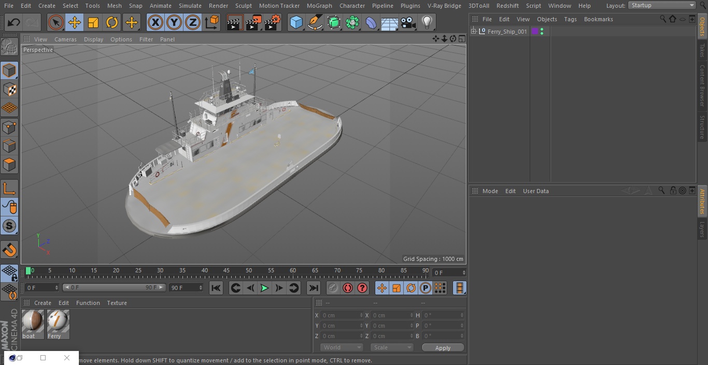708x365 pixels.
Task: Click the X position stepper arrows
Action: [361, 315]
